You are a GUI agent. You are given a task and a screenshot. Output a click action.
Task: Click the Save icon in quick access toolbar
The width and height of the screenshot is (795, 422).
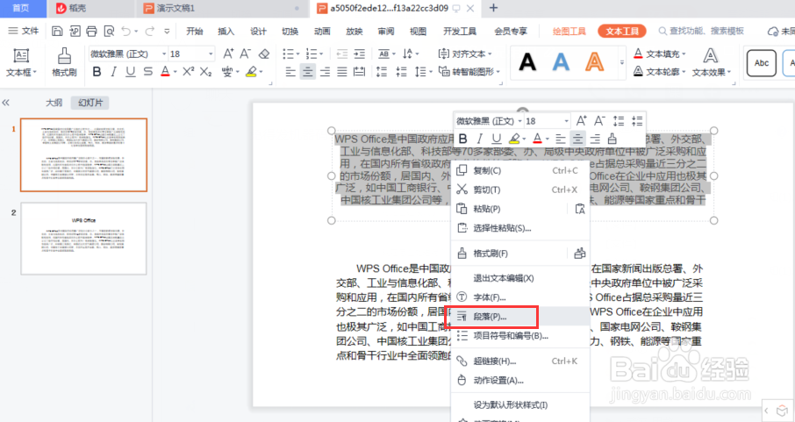(57, 32)
